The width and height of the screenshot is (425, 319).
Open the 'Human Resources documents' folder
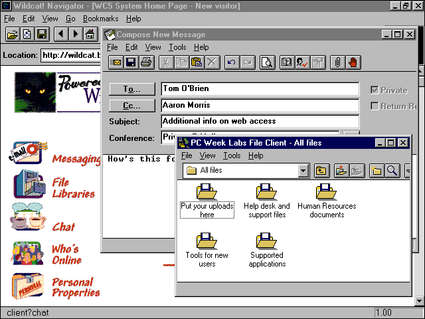pyautogui.click(x=326, y=201)
